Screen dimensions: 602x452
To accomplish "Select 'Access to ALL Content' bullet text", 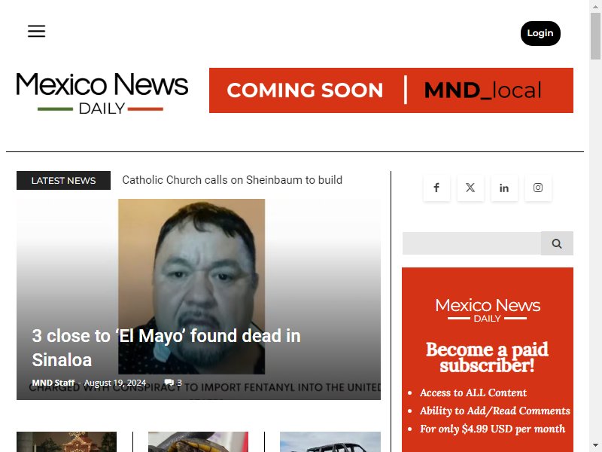I will click(473, 392).
